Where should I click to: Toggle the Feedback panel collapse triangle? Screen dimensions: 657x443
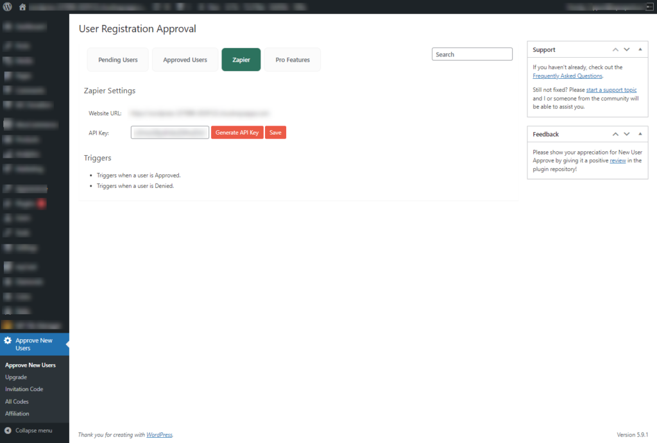click(640, 134)
